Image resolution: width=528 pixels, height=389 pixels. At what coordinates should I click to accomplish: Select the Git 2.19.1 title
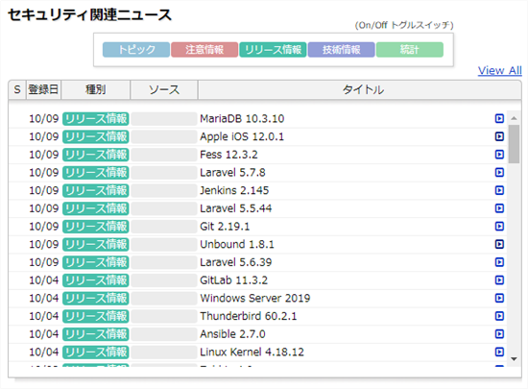pyautogui.click(x=225, y=227)
